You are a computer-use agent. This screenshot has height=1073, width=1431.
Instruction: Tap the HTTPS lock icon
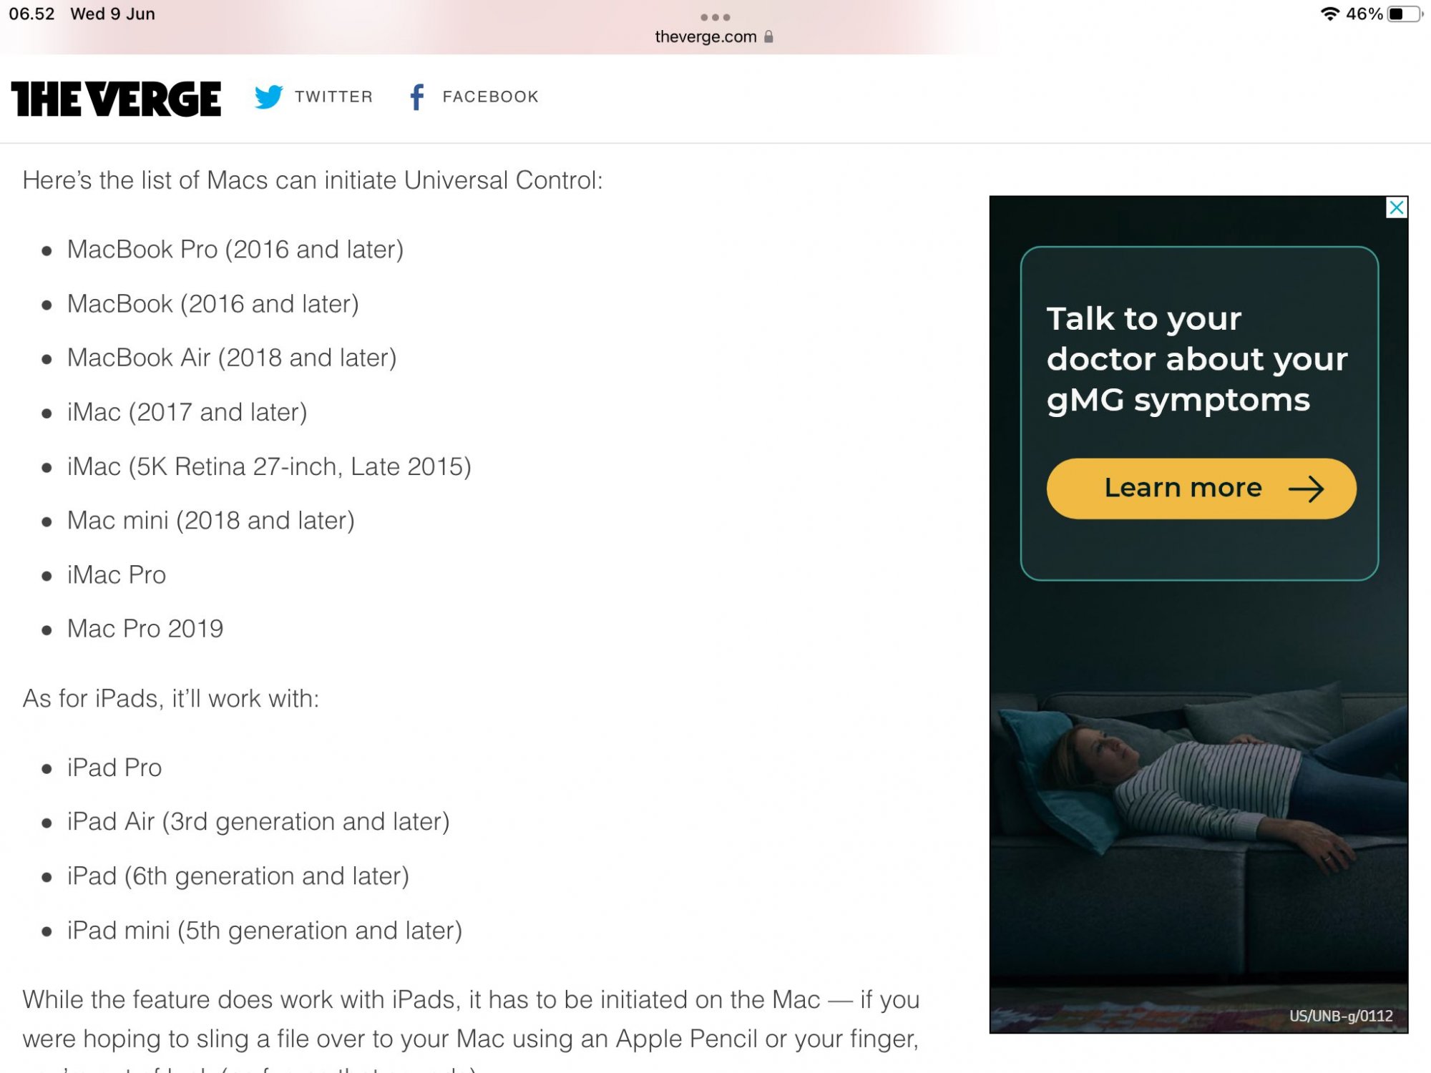[x=767, y=37]
